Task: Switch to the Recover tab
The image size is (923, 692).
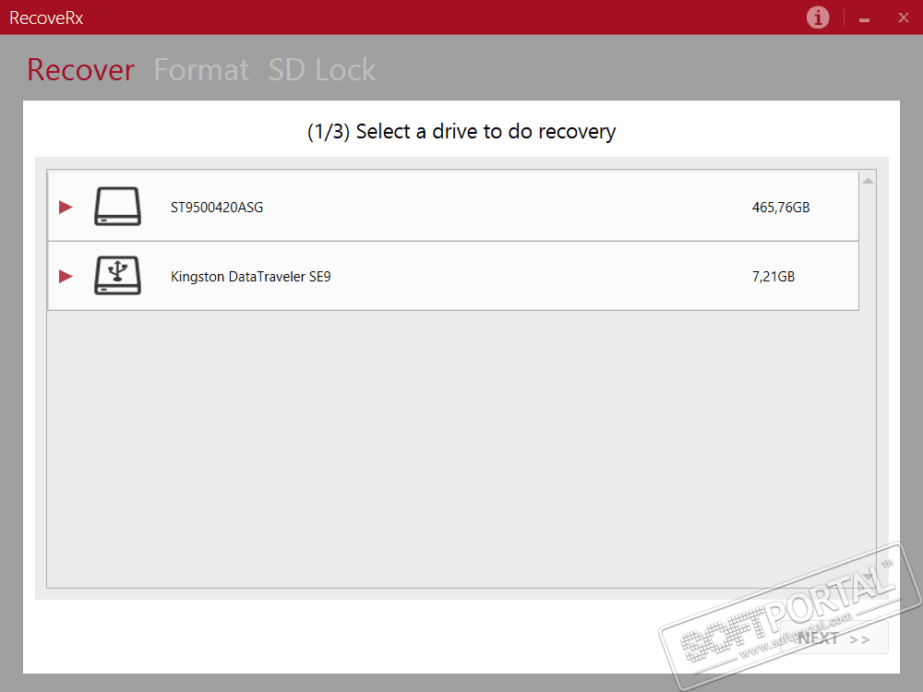Action: coord(80,69)
